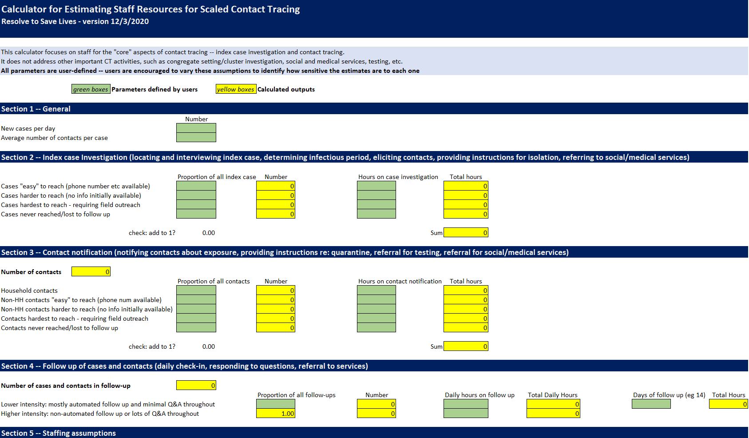This screenshot has height=438, width=749.
Task: Select proportion cell for cases harder to reach
Action: click(196, 195)
